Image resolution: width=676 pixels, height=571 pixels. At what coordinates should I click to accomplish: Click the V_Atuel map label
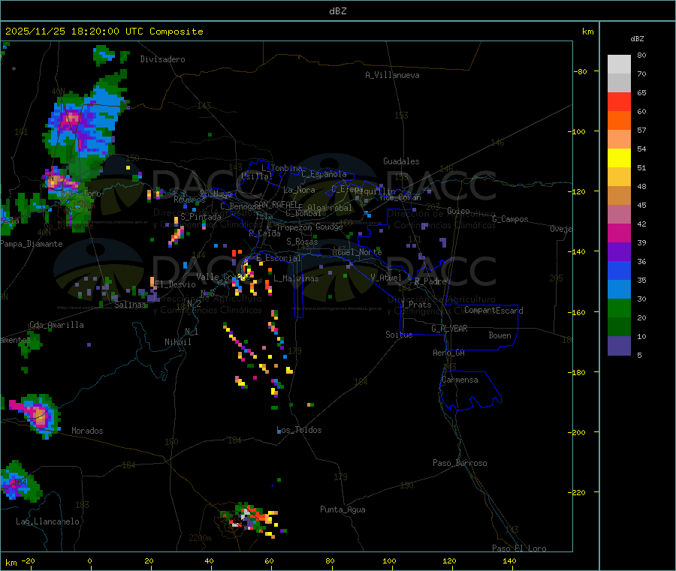(386, 278)
